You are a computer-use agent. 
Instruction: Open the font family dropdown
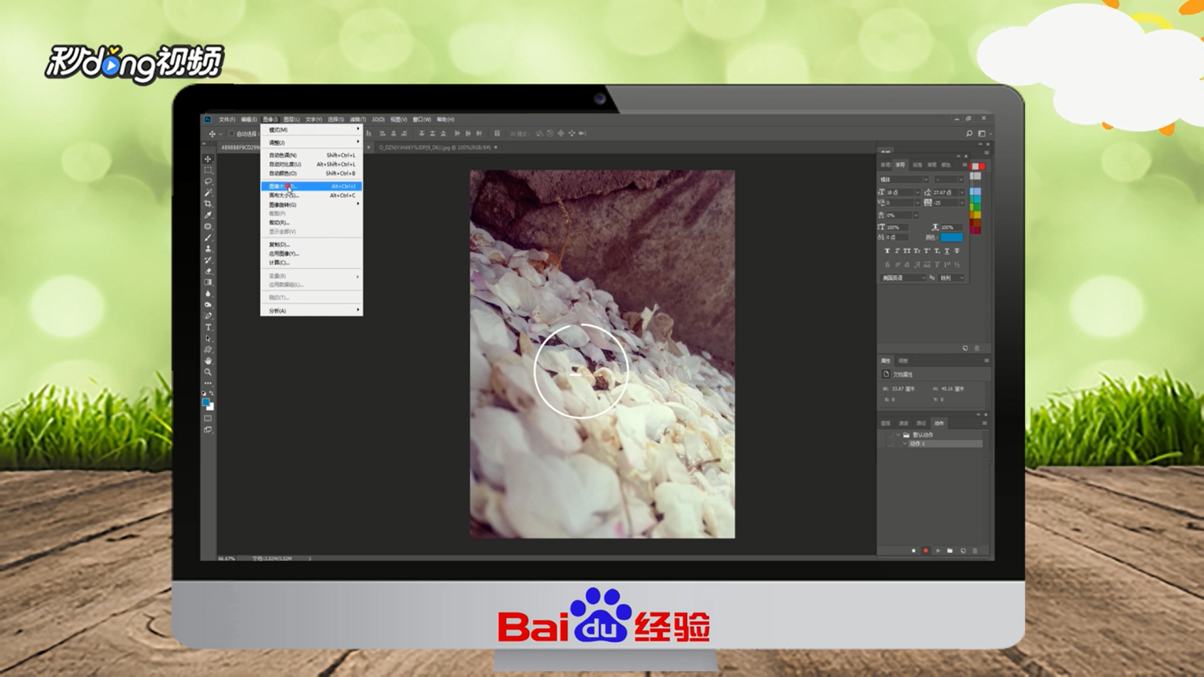coord(926,179)
